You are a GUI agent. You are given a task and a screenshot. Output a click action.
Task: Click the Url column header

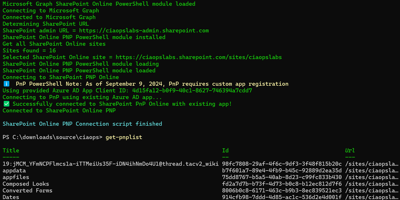[350, 151]
